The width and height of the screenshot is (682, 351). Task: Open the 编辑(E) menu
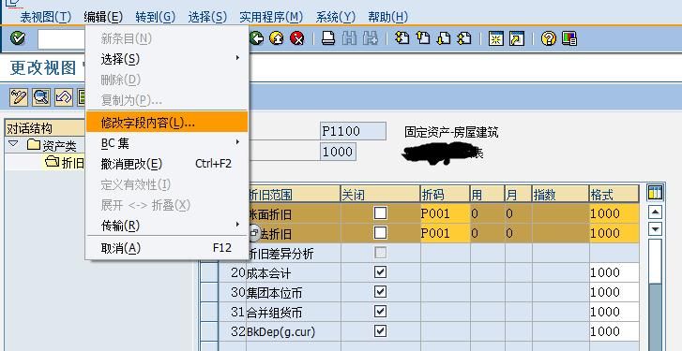(x=103, y=17)
